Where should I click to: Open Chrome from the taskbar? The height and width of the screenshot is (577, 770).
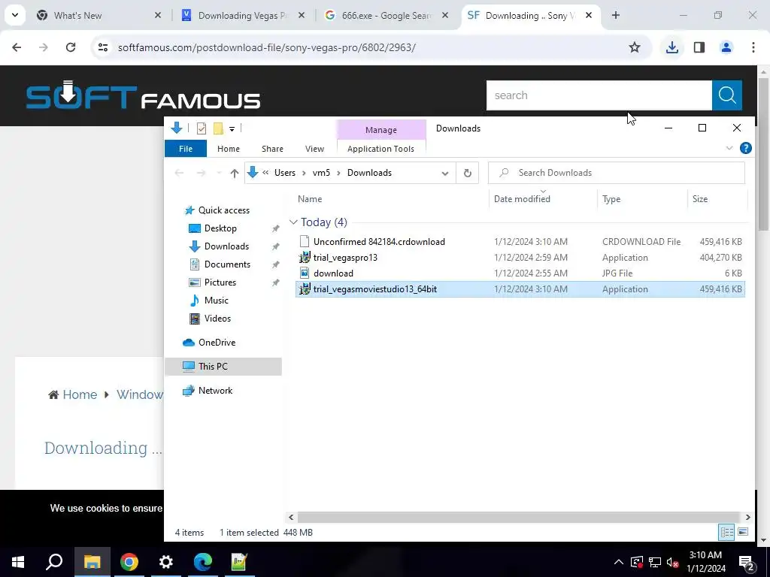129,562
